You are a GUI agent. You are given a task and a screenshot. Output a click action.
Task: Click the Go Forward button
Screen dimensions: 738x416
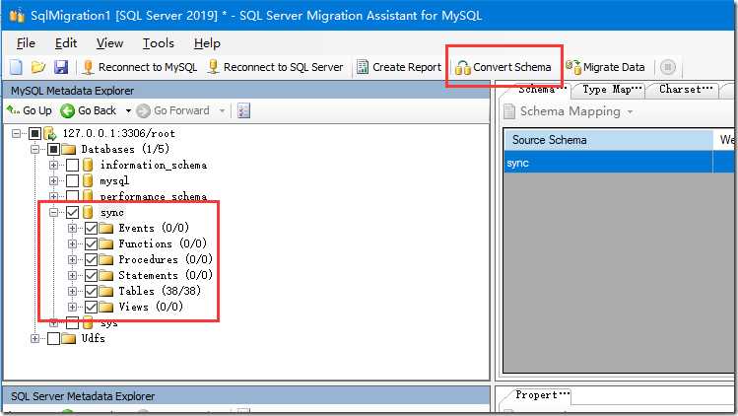coord(172,110)
